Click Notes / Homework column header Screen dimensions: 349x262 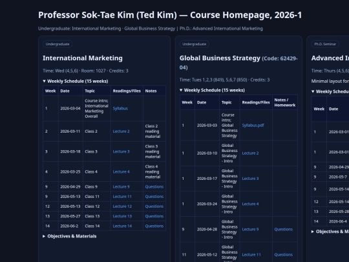coord(284,102)
